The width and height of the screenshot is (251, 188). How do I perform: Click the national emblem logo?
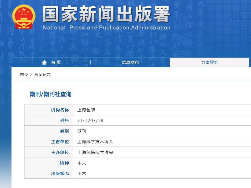(x=23, y=17)
